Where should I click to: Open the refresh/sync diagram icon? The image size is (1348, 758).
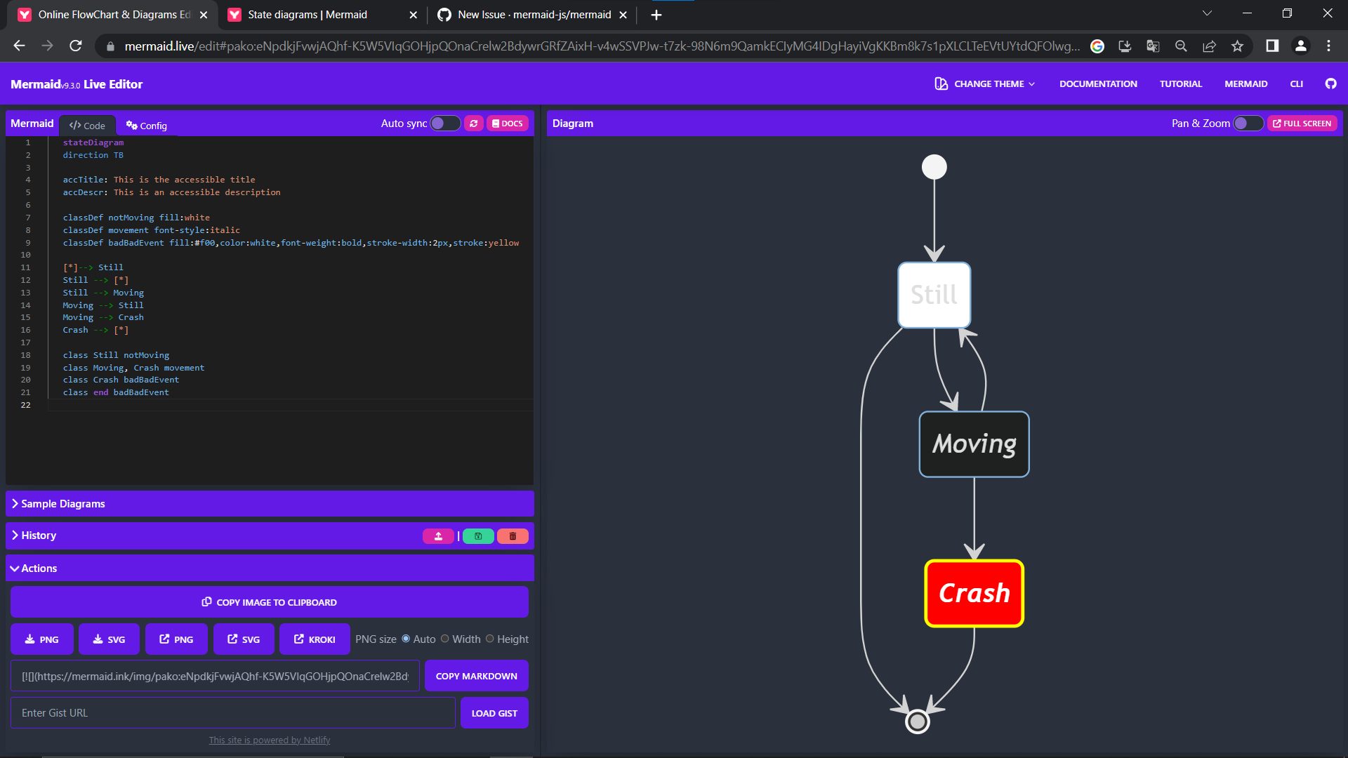tap(474, 123)
